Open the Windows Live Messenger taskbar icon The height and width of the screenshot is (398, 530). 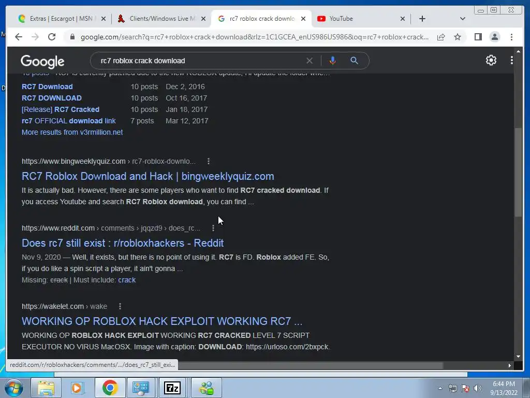tap(207, 388)
